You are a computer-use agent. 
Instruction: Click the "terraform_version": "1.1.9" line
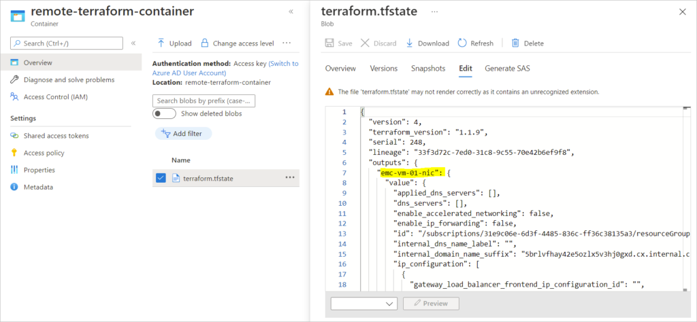[x=429, y=132]
